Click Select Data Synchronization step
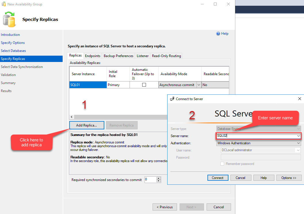 coord(22,67)
